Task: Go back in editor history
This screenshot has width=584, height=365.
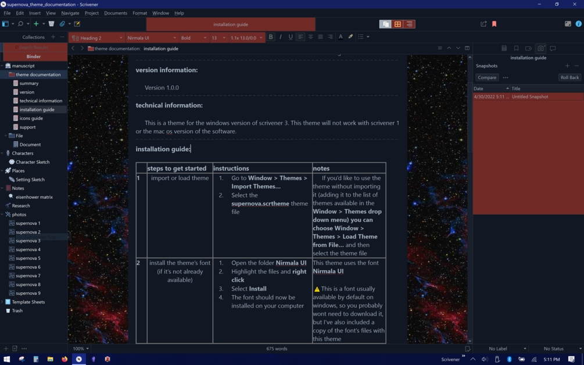Action: point(73,48)
